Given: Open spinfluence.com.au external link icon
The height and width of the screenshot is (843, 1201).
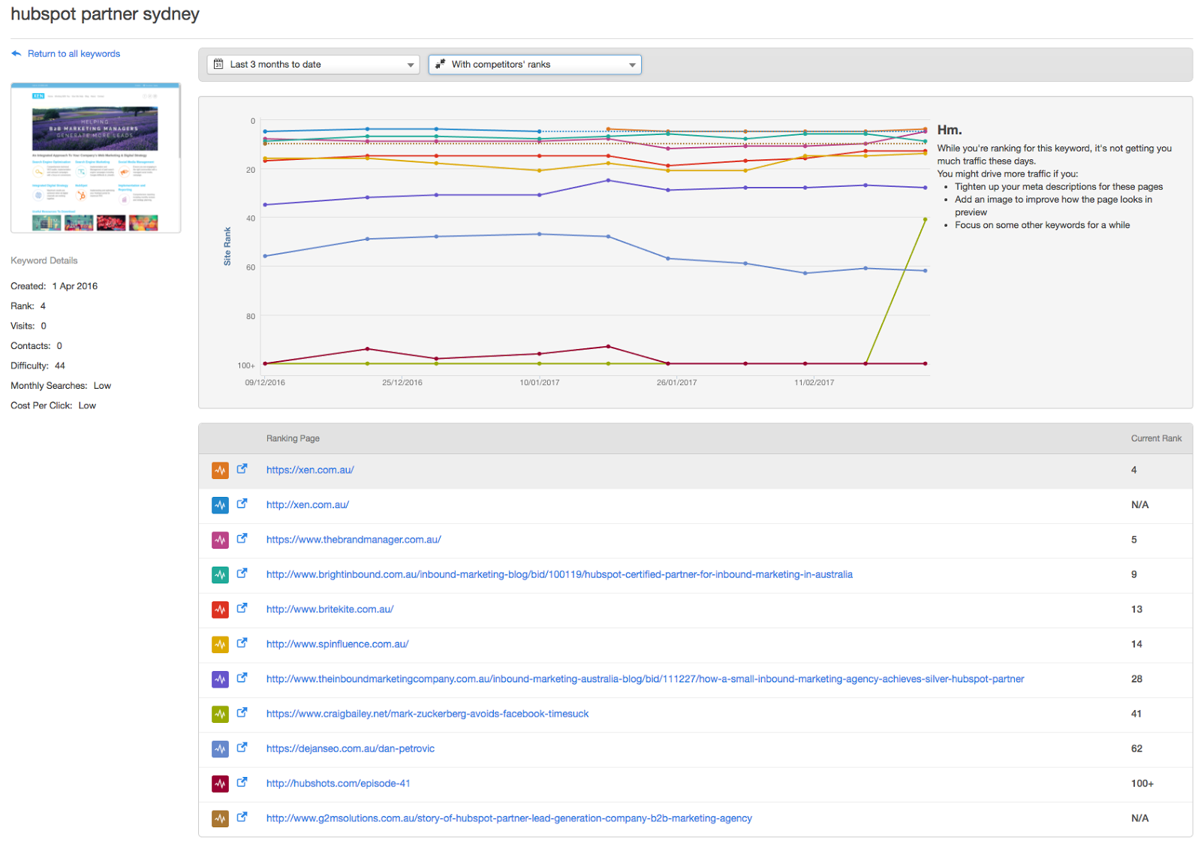Looking at the screenshot, I should pyautogui.click(x=242, y=643).
